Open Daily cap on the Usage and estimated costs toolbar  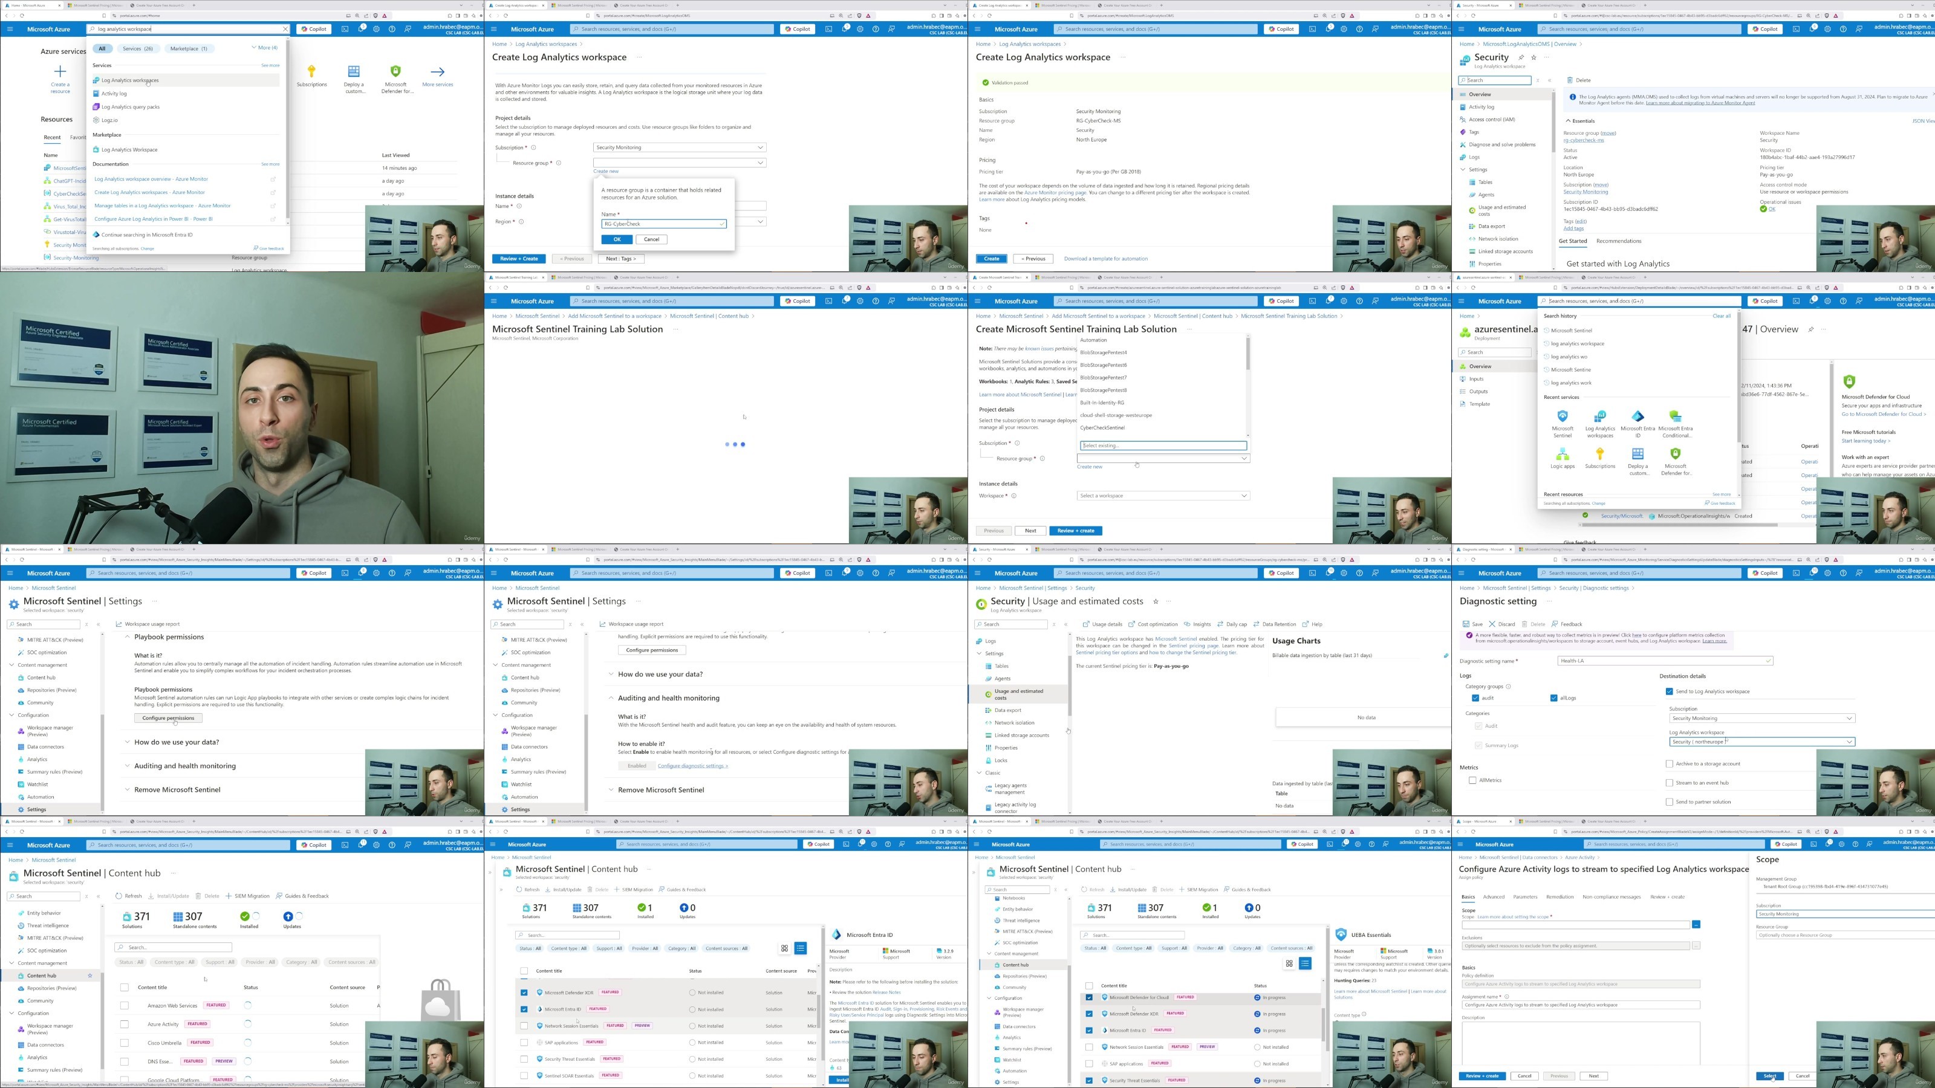click(x=1232, y=624)
